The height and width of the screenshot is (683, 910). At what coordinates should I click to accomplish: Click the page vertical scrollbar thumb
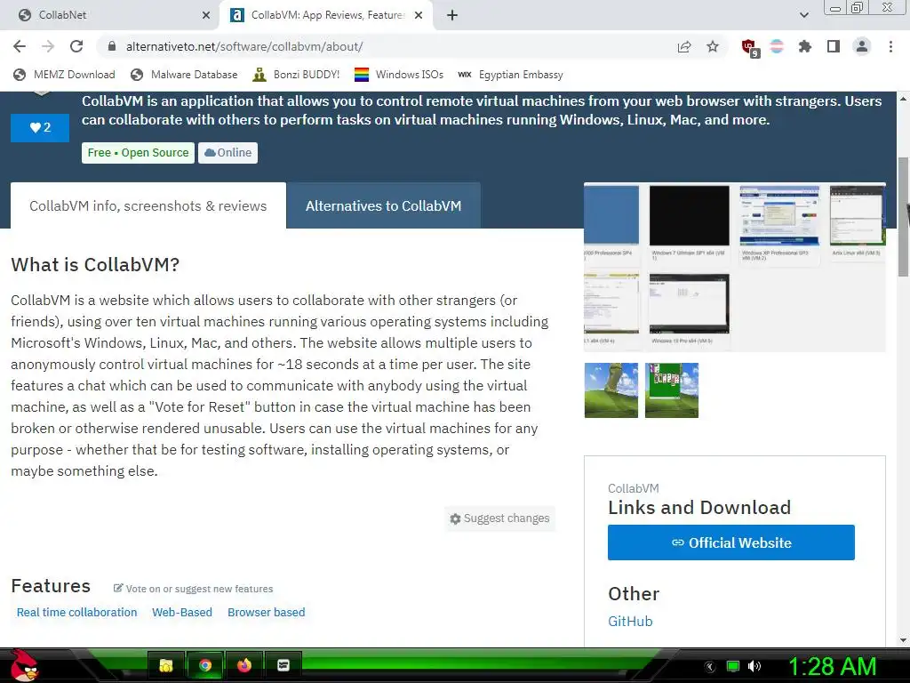(903, 216)
